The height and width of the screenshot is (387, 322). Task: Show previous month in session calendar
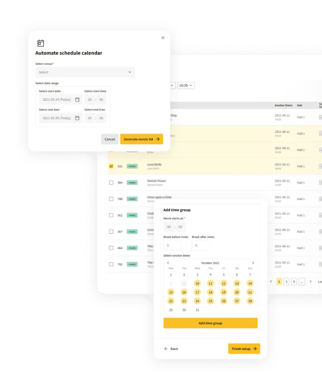[x=168, y=263]
